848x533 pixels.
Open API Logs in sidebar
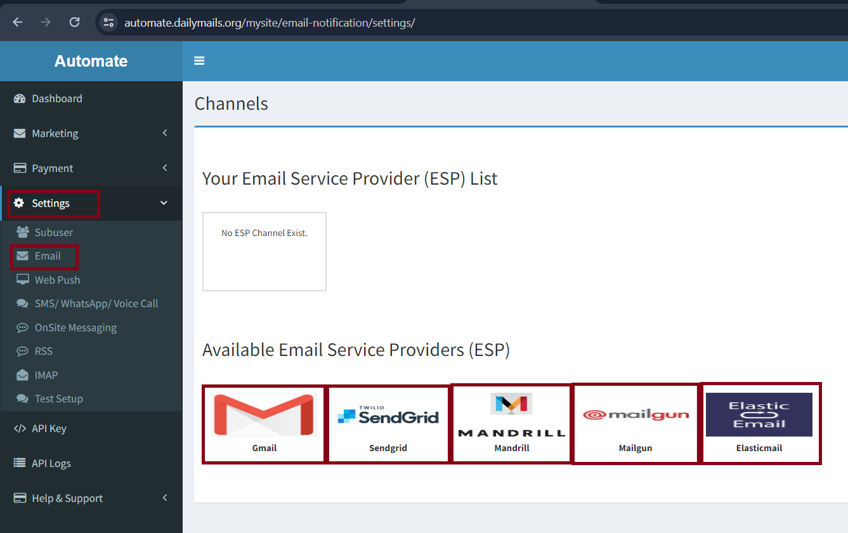pos(51,463)
